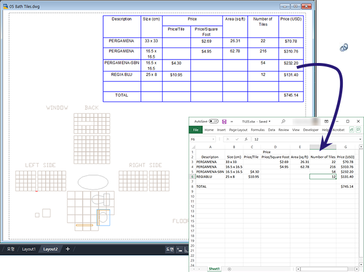The image size is (364, 272).
Task: Select Excel cell with $745.14 total
Action: coord(346,187)
